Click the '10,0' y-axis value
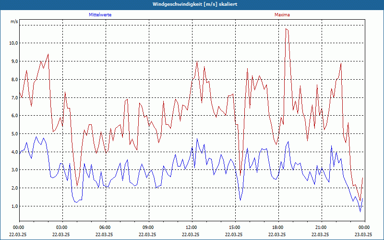Screen dimensions: 384x240 click(13, 43)
